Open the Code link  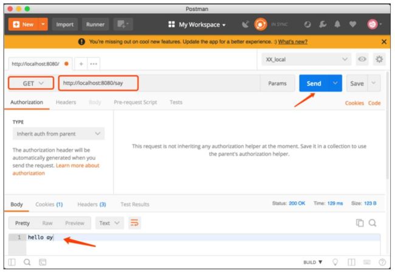click(374, 103)
